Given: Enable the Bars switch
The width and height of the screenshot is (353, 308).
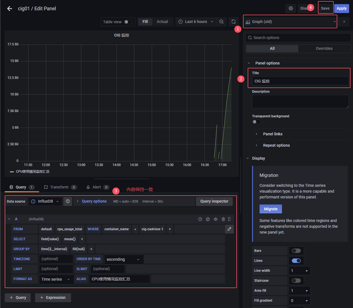Looking at the screenshot, I should 296,251.
